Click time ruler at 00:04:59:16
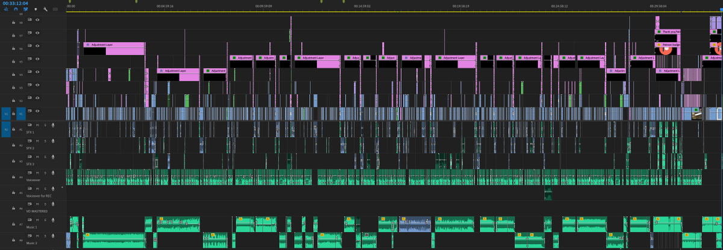The height and width of the screenshot is (250, 723). (164, 6)
